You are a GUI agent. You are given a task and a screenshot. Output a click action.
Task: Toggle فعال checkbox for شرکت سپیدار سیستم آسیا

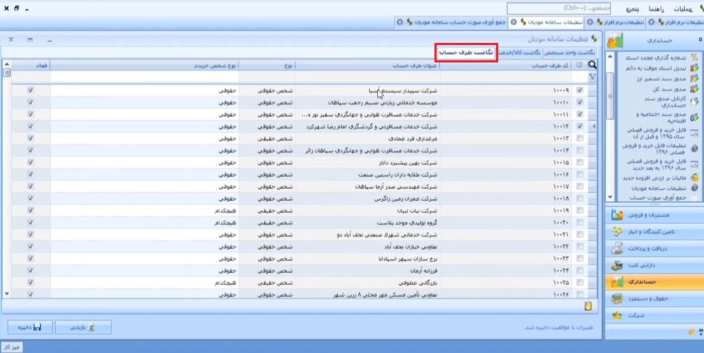30,90
